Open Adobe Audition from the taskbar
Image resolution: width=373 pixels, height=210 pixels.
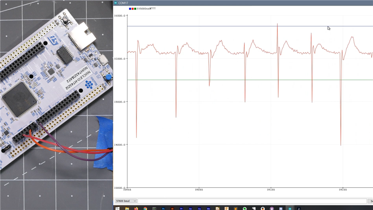pyautogui.click(x=199, y=208)
